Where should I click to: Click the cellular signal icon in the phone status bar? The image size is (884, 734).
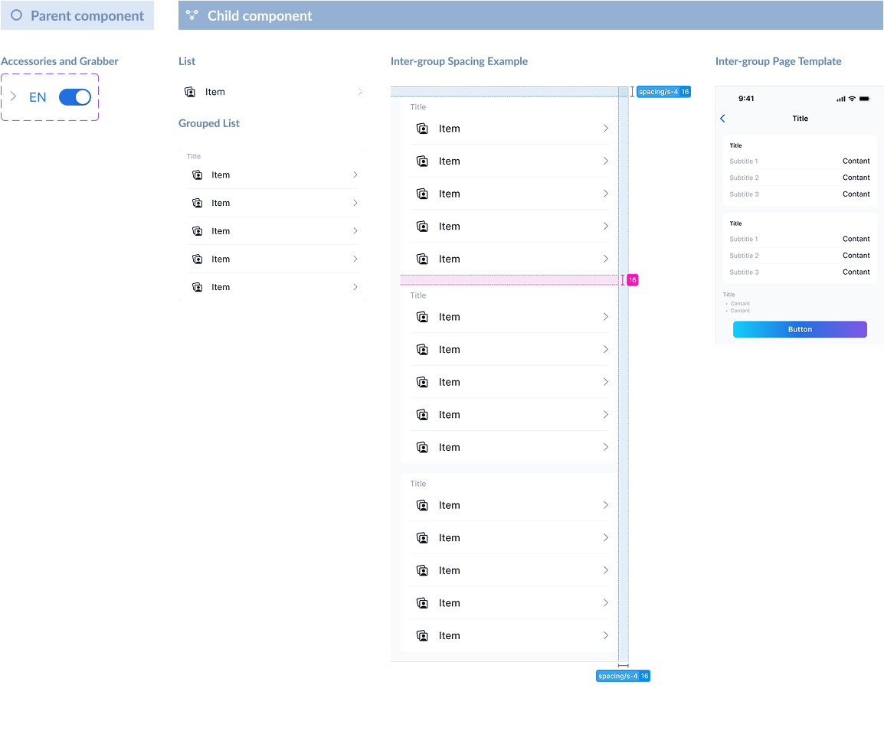[x=841, y=99]
